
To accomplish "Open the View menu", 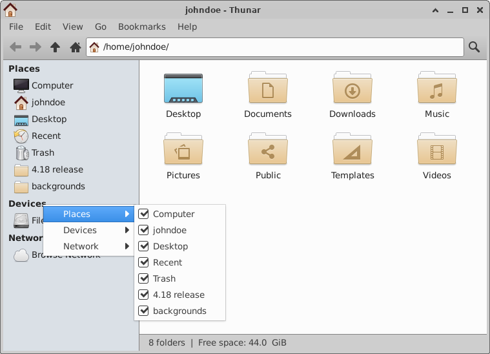I will 72,27.
